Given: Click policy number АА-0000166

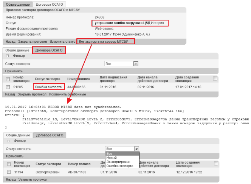Looking at the screenshot, I should pos(76,87).
